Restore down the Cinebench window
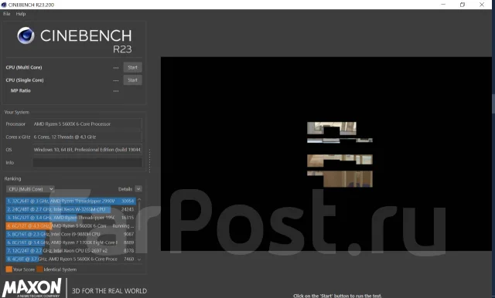 [x=463, y=5]
